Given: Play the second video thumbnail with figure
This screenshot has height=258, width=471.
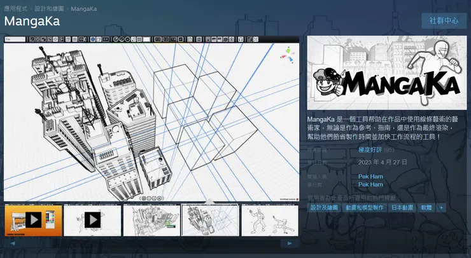Looking at the screenshot, I should click(92, 221).
